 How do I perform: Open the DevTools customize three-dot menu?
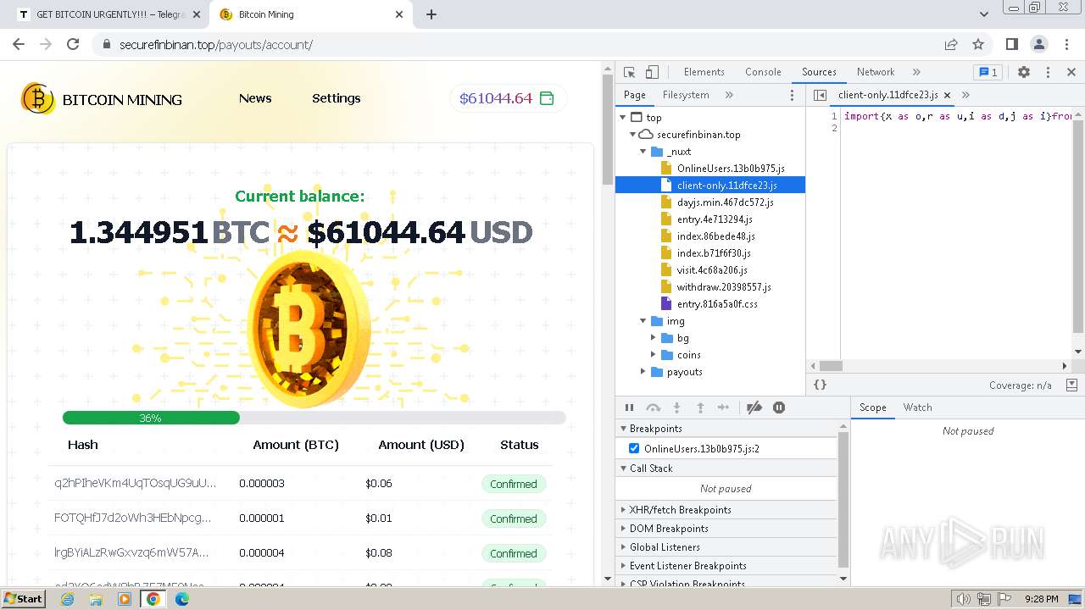1048,72
